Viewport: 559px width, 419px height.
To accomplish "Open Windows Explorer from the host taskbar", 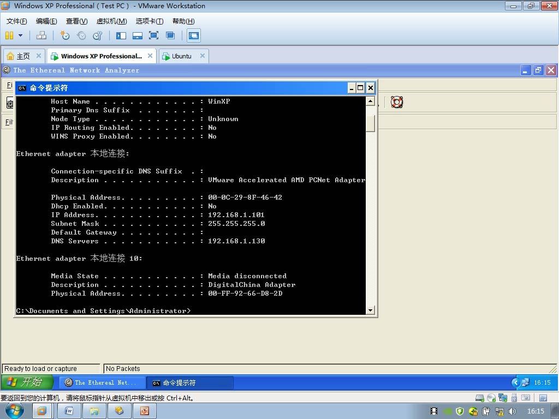I will point(94,411).
